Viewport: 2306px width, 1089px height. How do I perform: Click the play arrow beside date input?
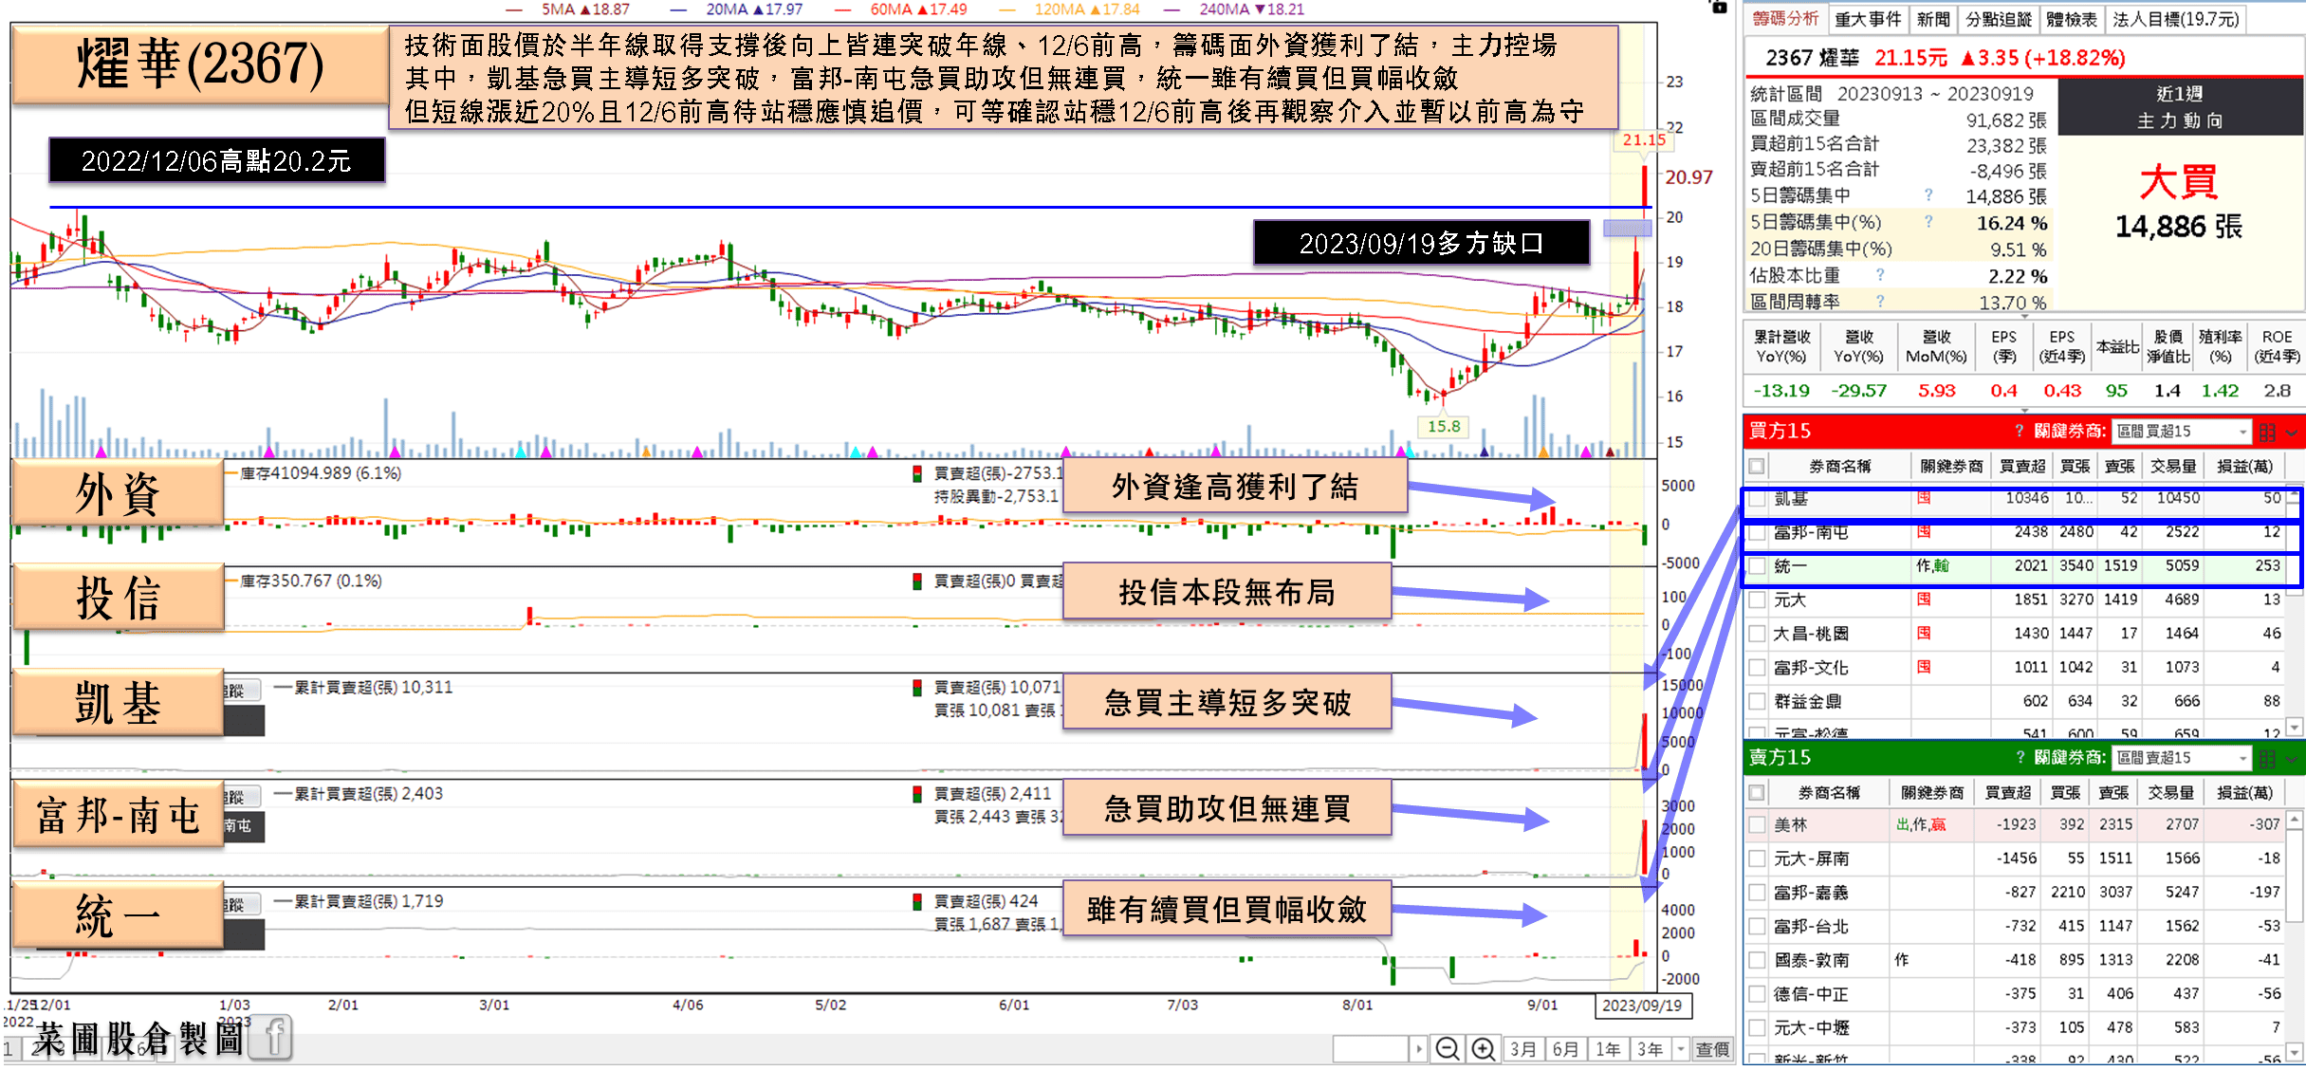tap(1419, 1049)
